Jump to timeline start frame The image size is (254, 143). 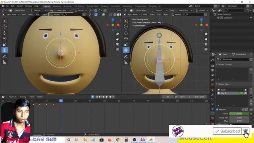[x=97, y=97]
